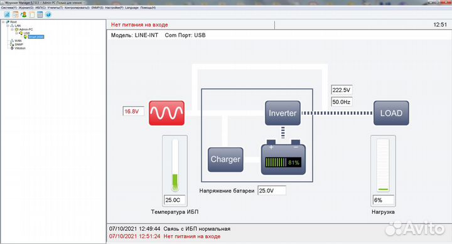Click the calendar-style second toolbar icon
Screen dimensions: 452x244
point(15,14)
